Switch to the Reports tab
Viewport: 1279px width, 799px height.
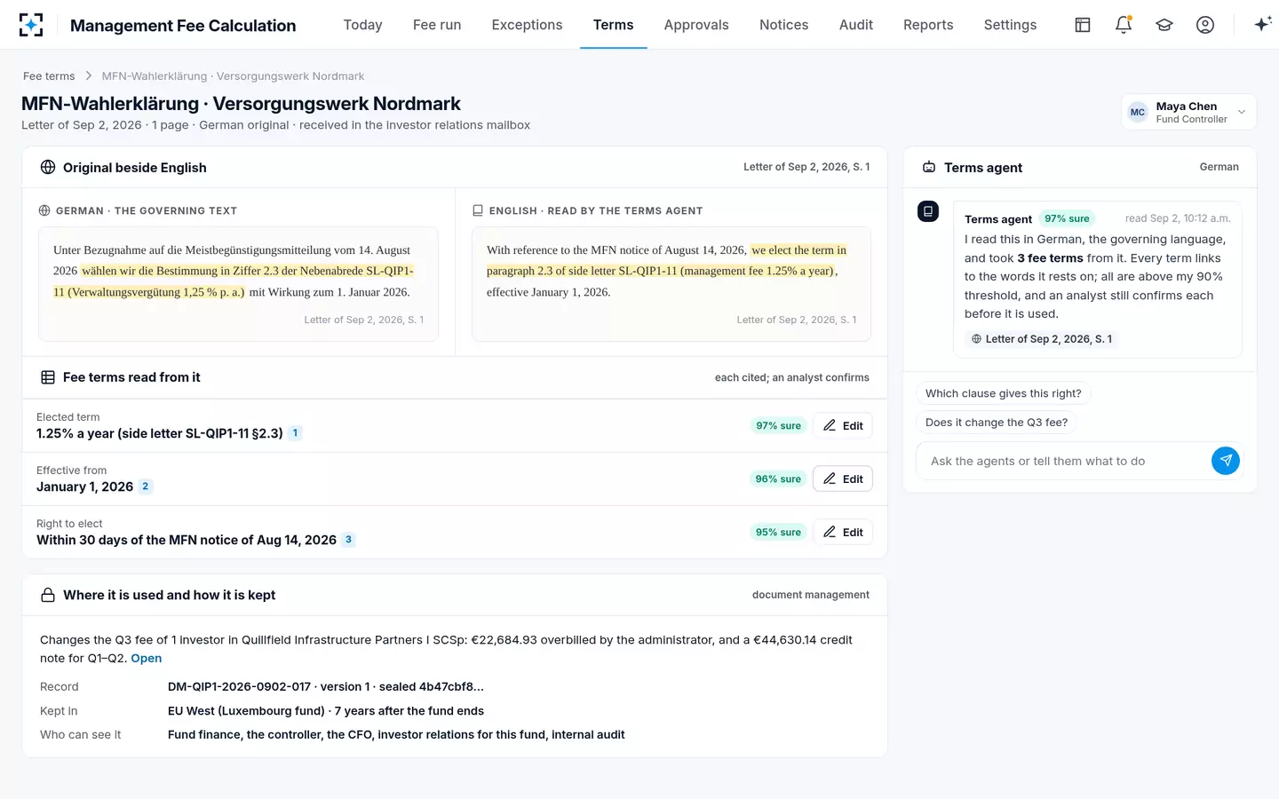coord(928,25)
